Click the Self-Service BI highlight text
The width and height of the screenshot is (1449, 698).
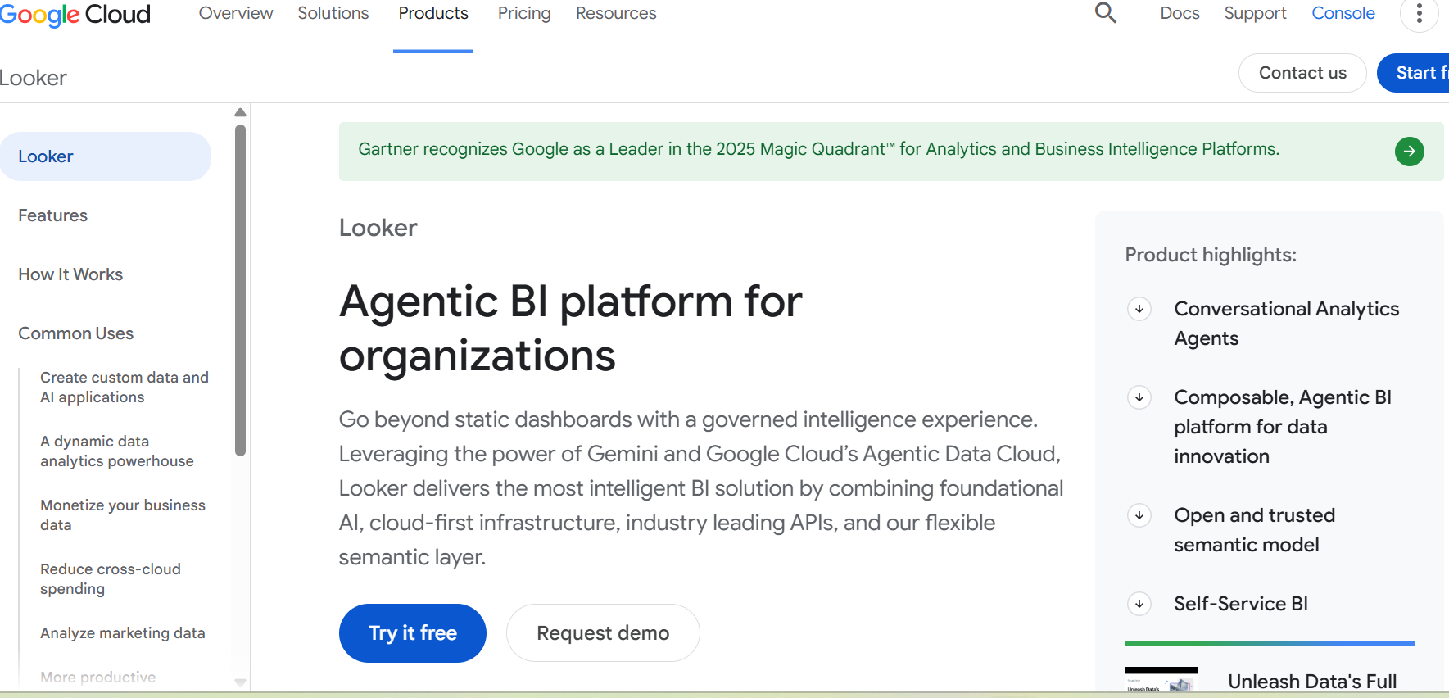click(1241, 604)
